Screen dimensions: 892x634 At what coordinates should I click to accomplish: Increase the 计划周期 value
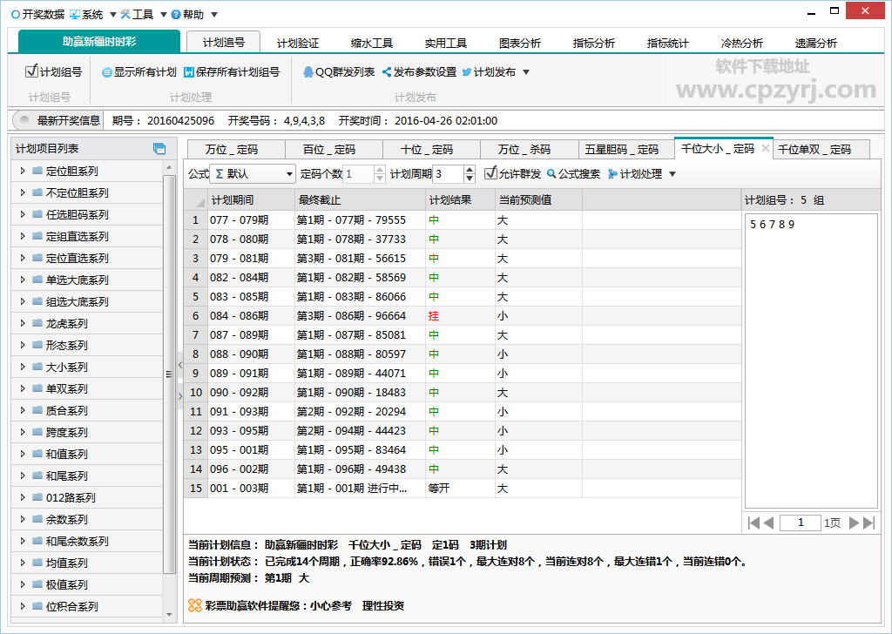(x=470, y=170)
